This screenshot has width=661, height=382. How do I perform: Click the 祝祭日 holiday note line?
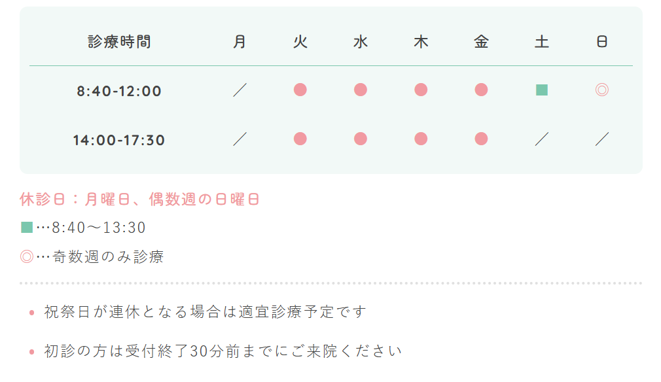(x=205, y=312)
